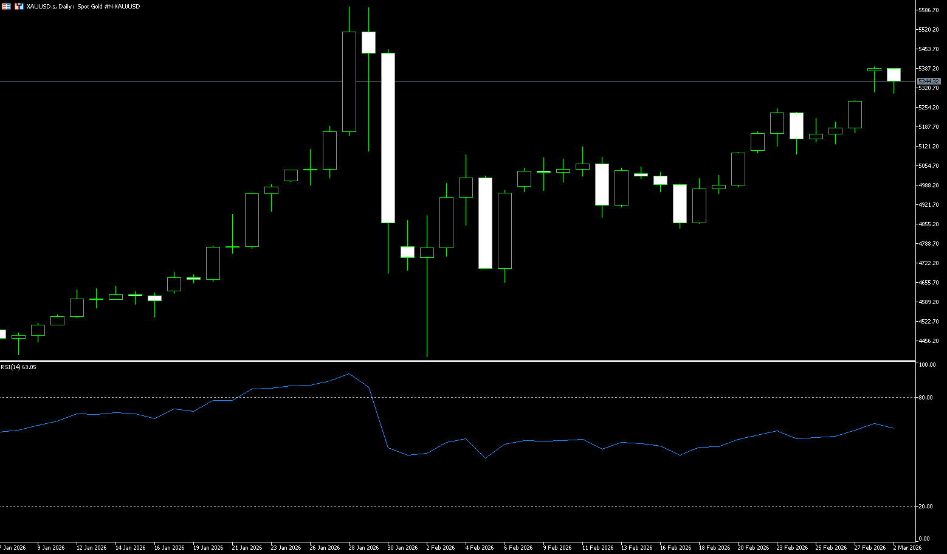Click the 4456.20 price scale label

929,341
